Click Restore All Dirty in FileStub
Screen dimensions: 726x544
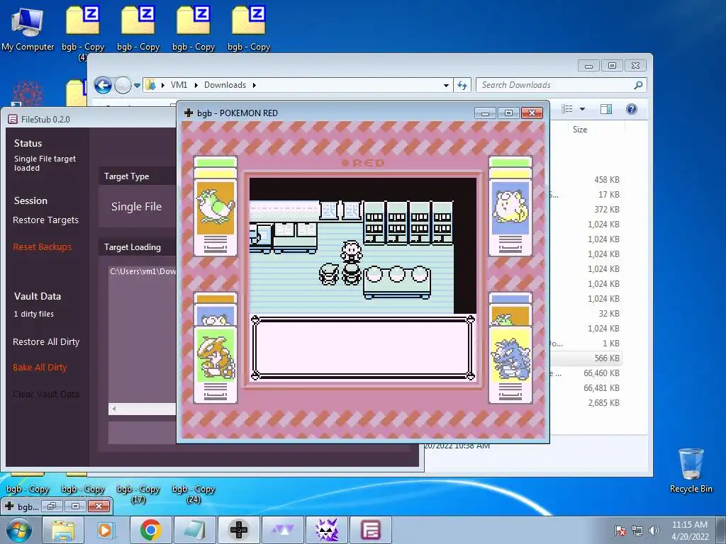pyautogui.click(x=46, y=342)
